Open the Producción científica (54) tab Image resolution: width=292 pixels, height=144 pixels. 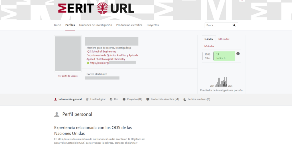(x=163, y=99)
